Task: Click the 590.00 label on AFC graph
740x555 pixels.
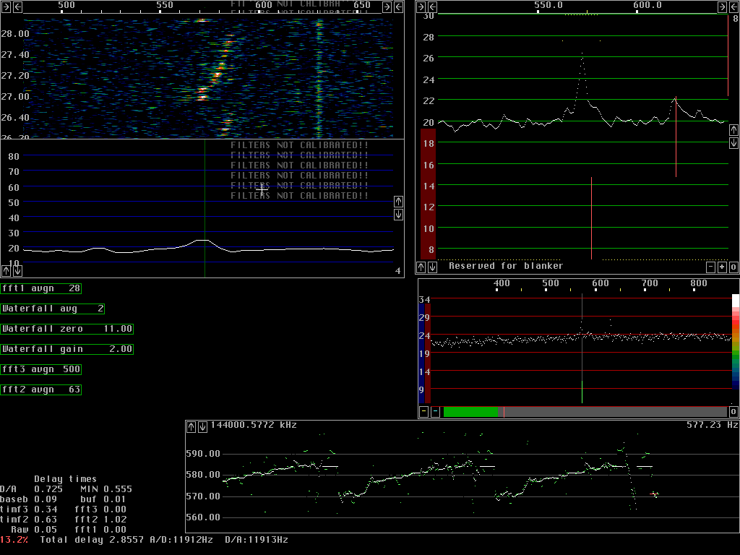Action: (203, 454)
